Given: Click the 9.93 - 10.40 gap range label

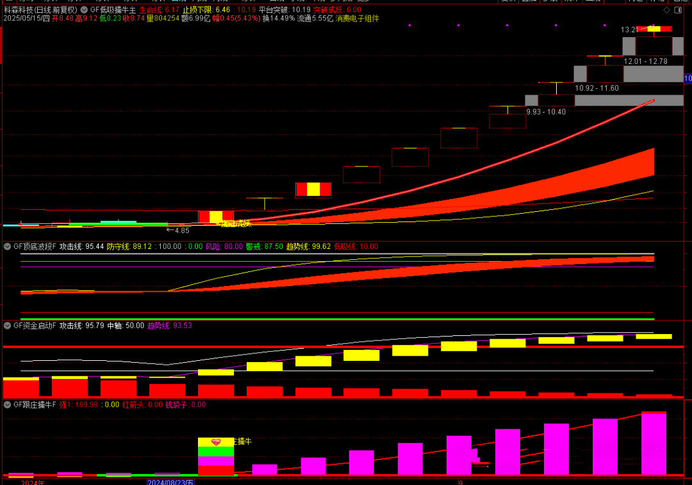Looking at the screenshot, I should [546, 112].
